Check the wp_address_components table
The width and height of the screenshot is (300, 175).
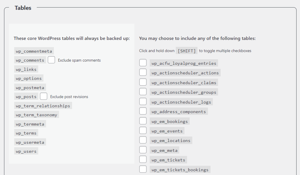point(143,111)
